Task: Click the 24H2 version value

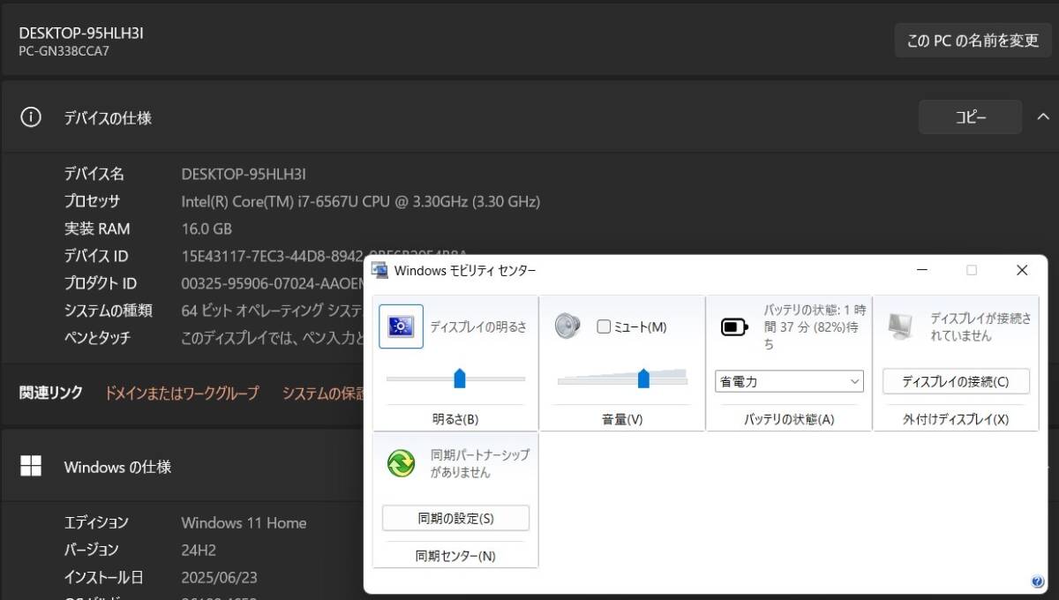Action: click(x=199, y=550)
